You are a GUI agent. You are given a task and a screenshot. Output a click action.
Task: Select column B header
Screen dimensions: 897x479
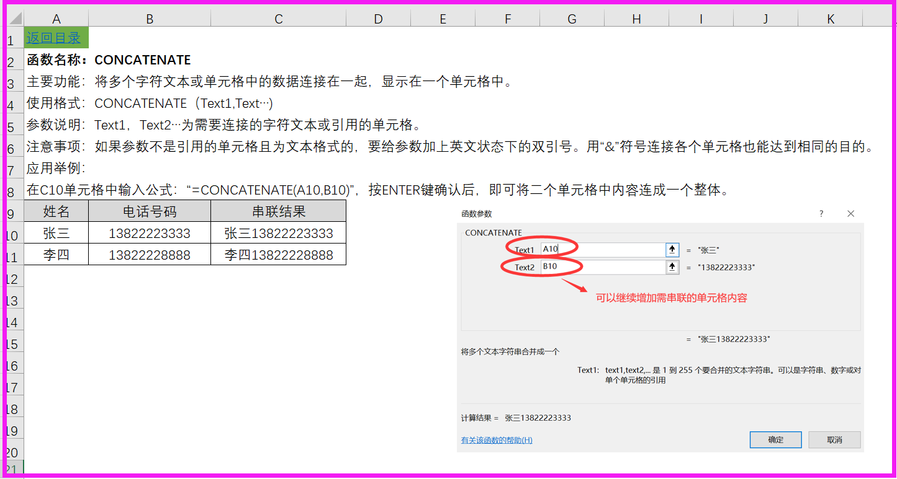pos(150,18)
